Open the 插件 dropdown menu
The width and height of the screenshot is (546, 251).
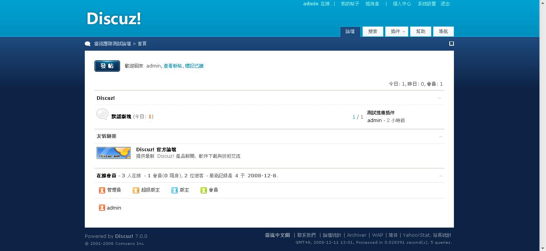pos(397,31)
